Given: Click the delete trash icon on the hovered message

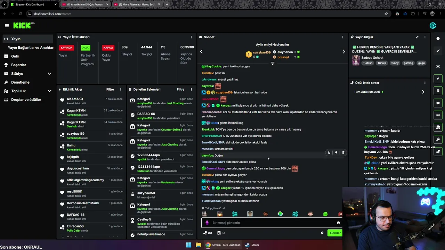Looking at the screenshot, I should coord(343,152).
